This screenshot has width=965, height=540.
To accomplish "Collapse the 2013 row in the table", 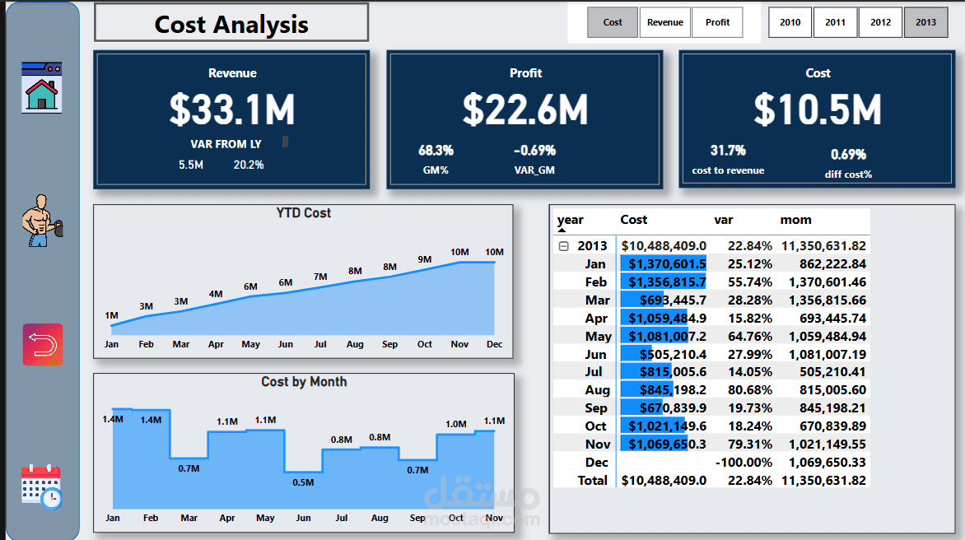I will pyautogui.click(x=563, y=246).
